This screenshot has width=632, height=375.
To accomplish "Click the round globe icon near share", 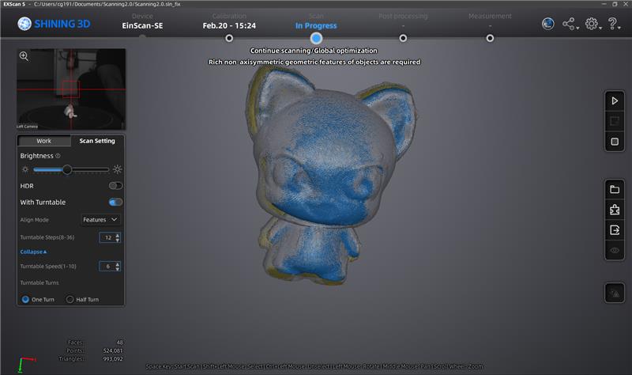I will [547, 24].
